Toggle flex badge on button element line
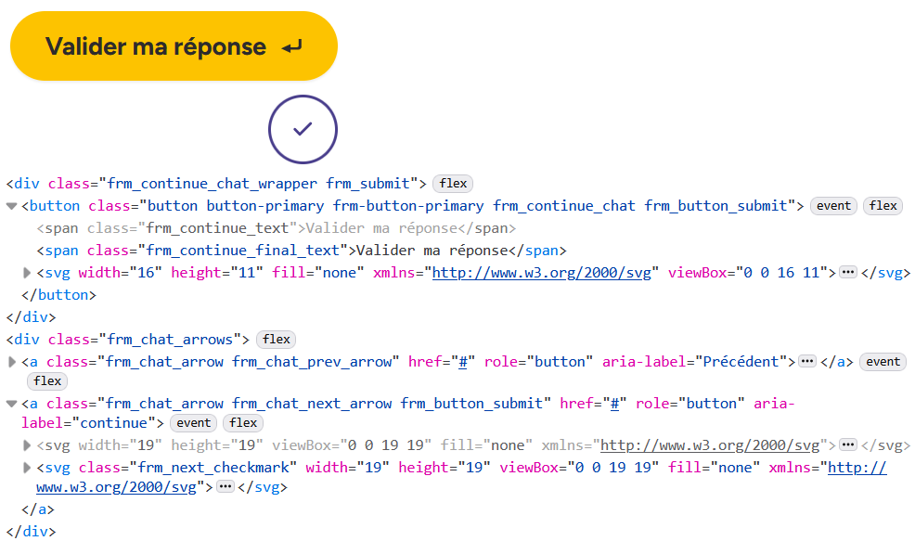This screenshot has width=915, height=541. coord(883,206)
